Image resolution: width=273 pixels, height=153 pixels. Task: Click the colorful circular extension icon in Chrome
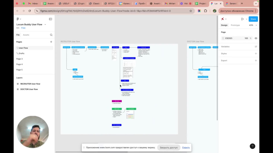tap(199, 11)
